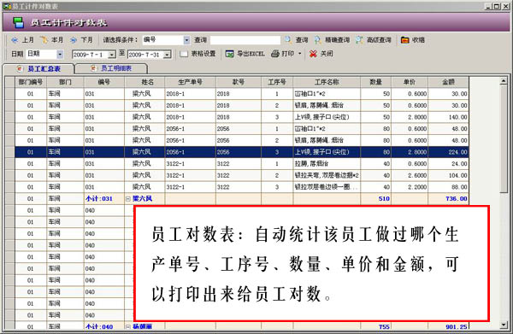Click amount cell 24.00
The image size is (513, 334).
point(449,164)
